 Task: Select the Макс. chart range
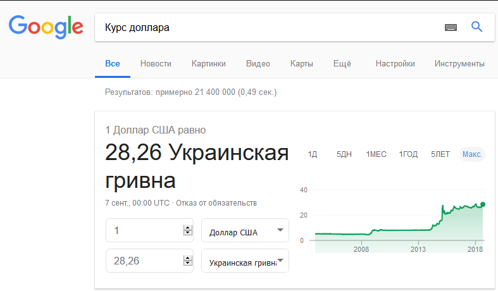click(472, 154)
